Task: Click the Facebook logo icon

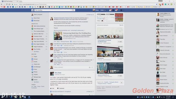Action: click(x=32, y=10)
